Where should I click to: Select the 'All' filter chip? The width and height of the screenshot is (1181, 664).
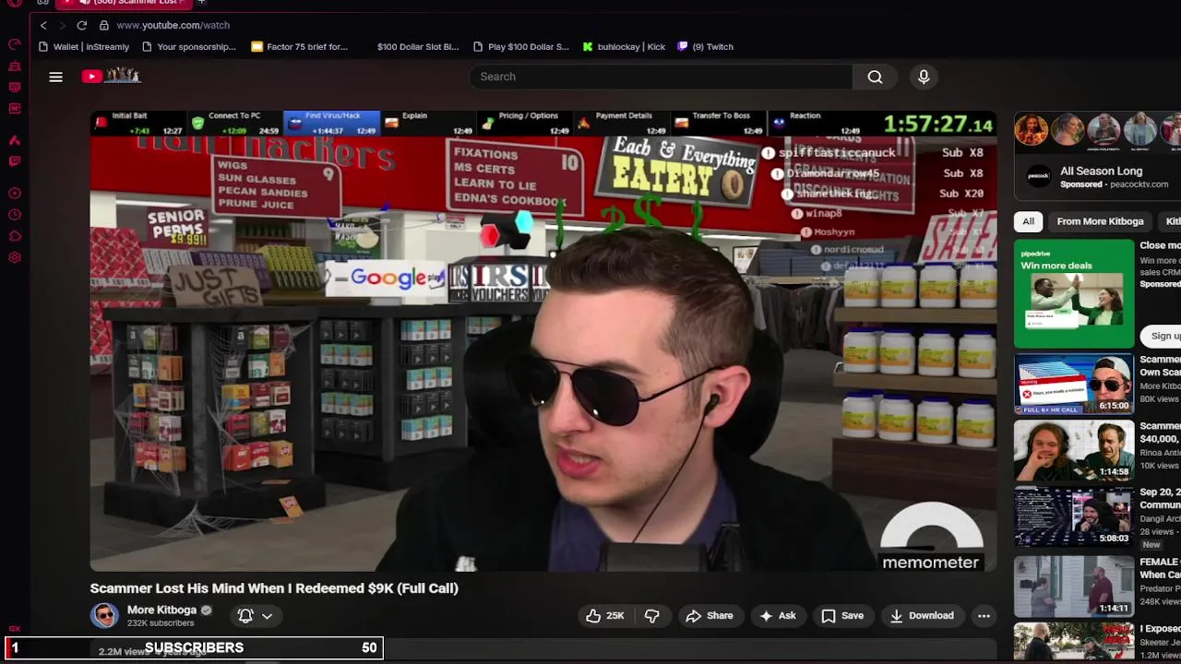1028,221
